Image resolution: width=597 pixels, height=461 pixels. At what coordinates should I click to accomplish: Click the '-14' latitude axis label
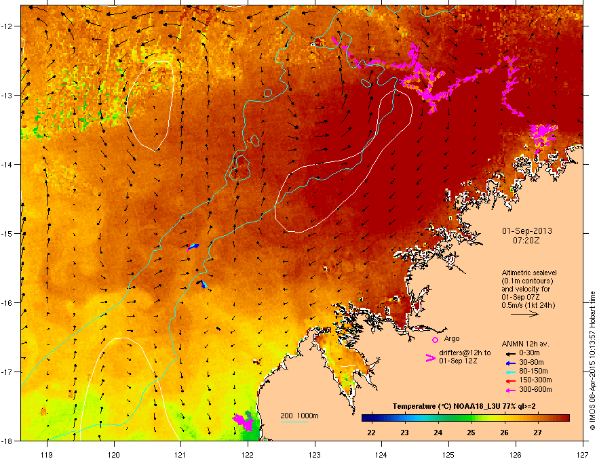point(7,164)
